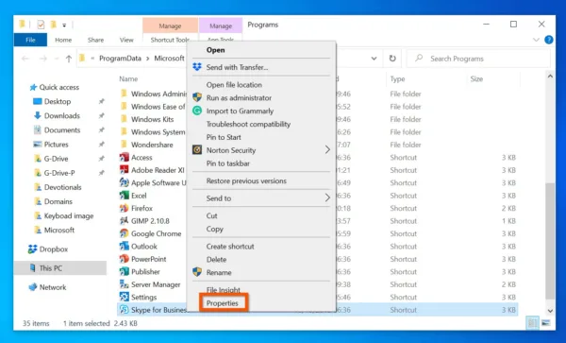This screenshot has width=566, height=343.
Task: Choose Create shortcut
Action: point(230,246)
